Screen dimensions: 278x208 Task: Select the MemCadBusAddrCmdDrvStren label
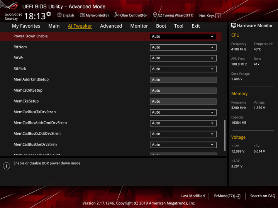(40, 122)
